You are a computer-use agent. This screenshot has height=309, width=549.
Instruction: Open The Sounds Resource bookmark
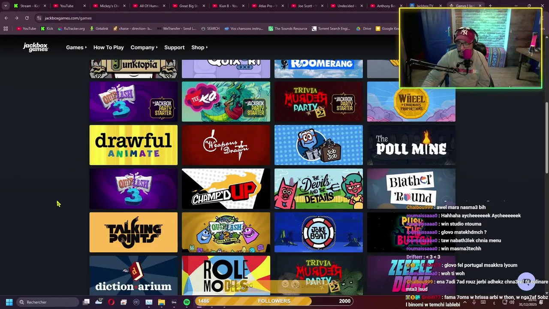[288, 29]
